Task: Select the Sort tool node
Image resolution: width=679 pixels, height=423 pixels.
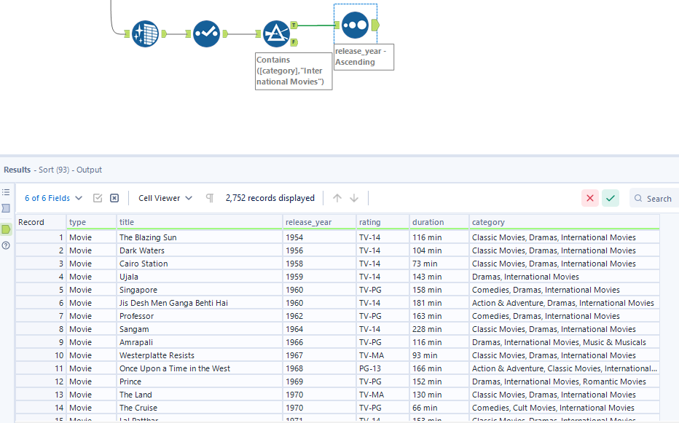Action: (x=355, y=25)
